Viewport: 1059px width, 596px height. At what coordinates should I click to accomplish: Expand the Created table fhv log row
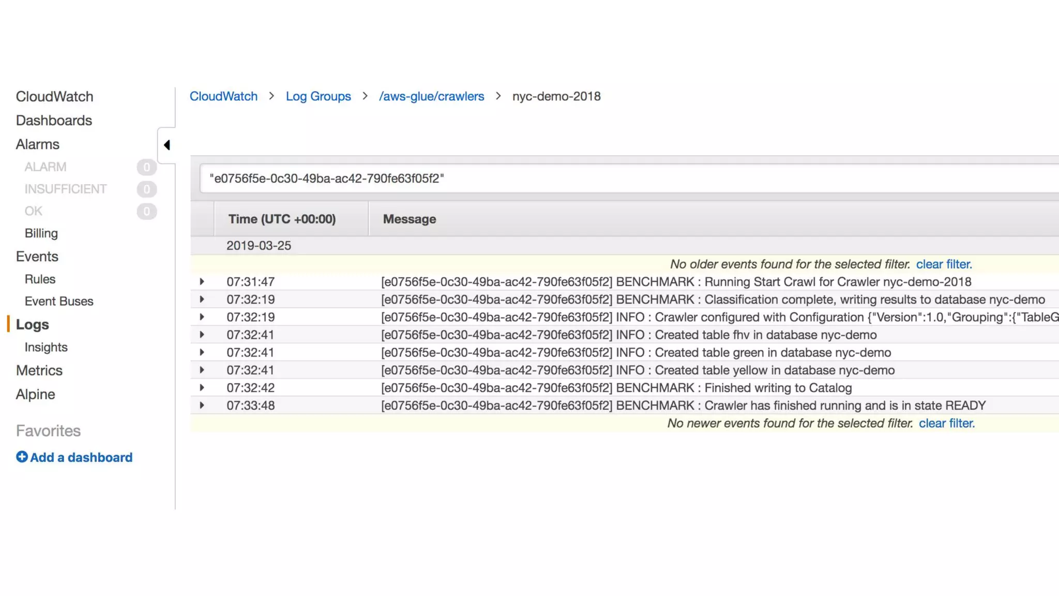(202, 335)
